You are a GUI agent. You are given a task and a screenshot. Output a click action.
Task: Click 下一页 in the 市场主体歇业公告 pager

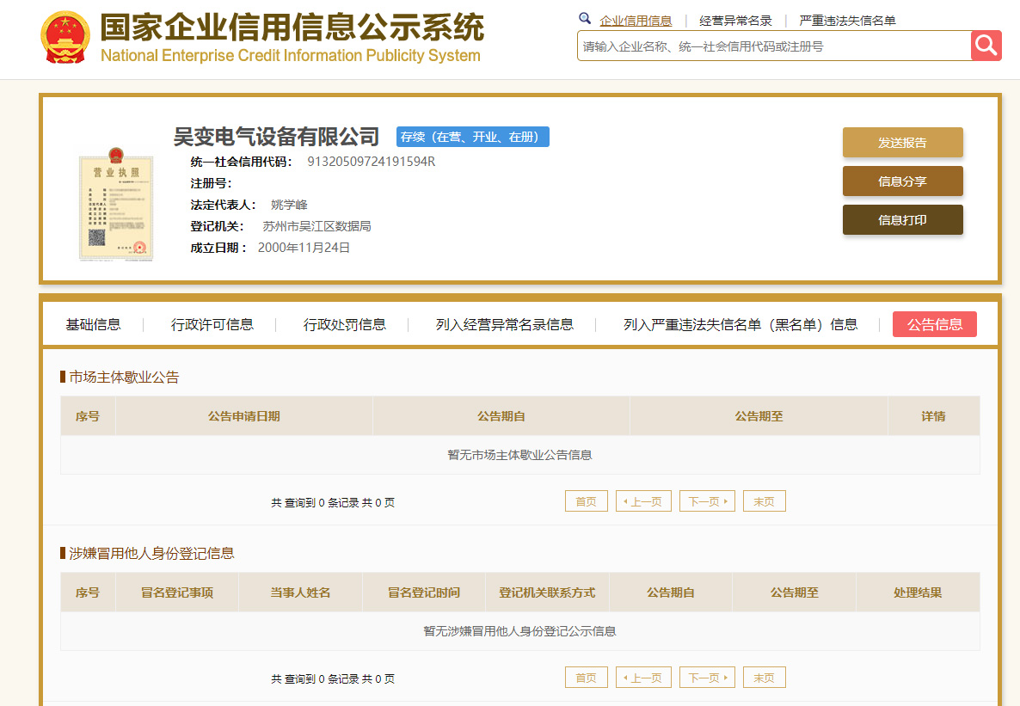tap(706, 501)
